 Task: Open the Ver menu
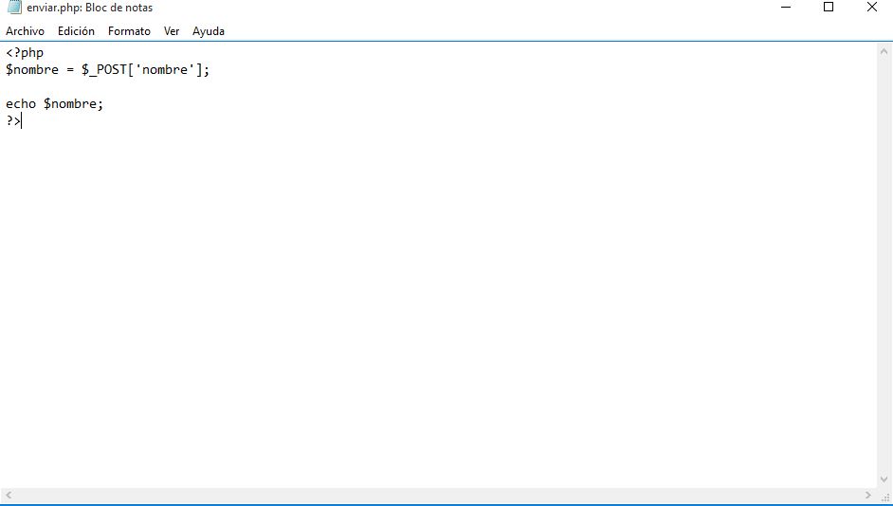coord(172,31)
